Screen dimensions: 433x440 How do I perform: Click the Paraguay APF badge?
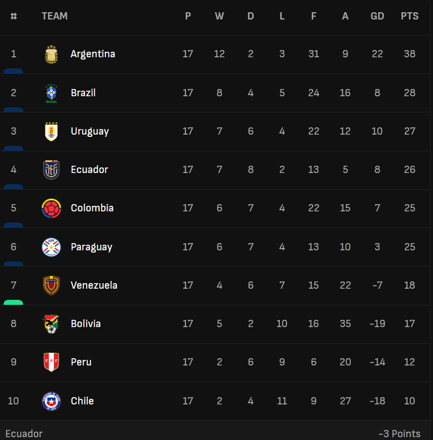(51, 247)
